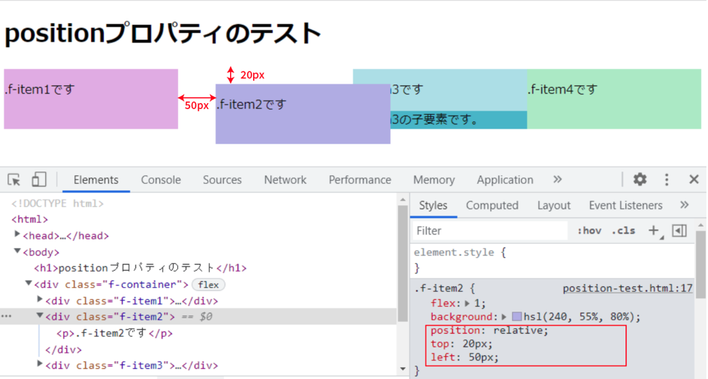Select the html element row

coord(198,219)
